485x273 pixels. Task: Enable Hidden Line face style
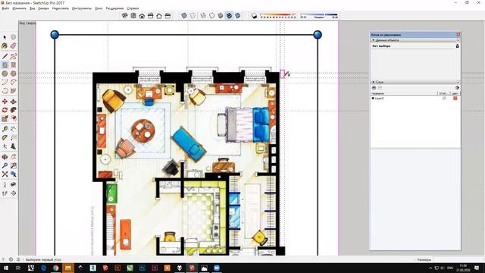coord(212,15)
